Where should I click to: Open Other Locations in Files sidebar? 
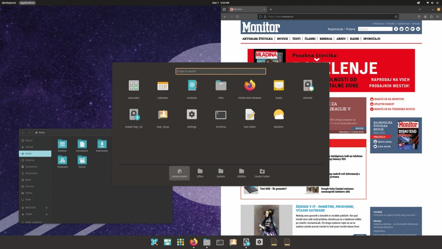click(35, 222)
